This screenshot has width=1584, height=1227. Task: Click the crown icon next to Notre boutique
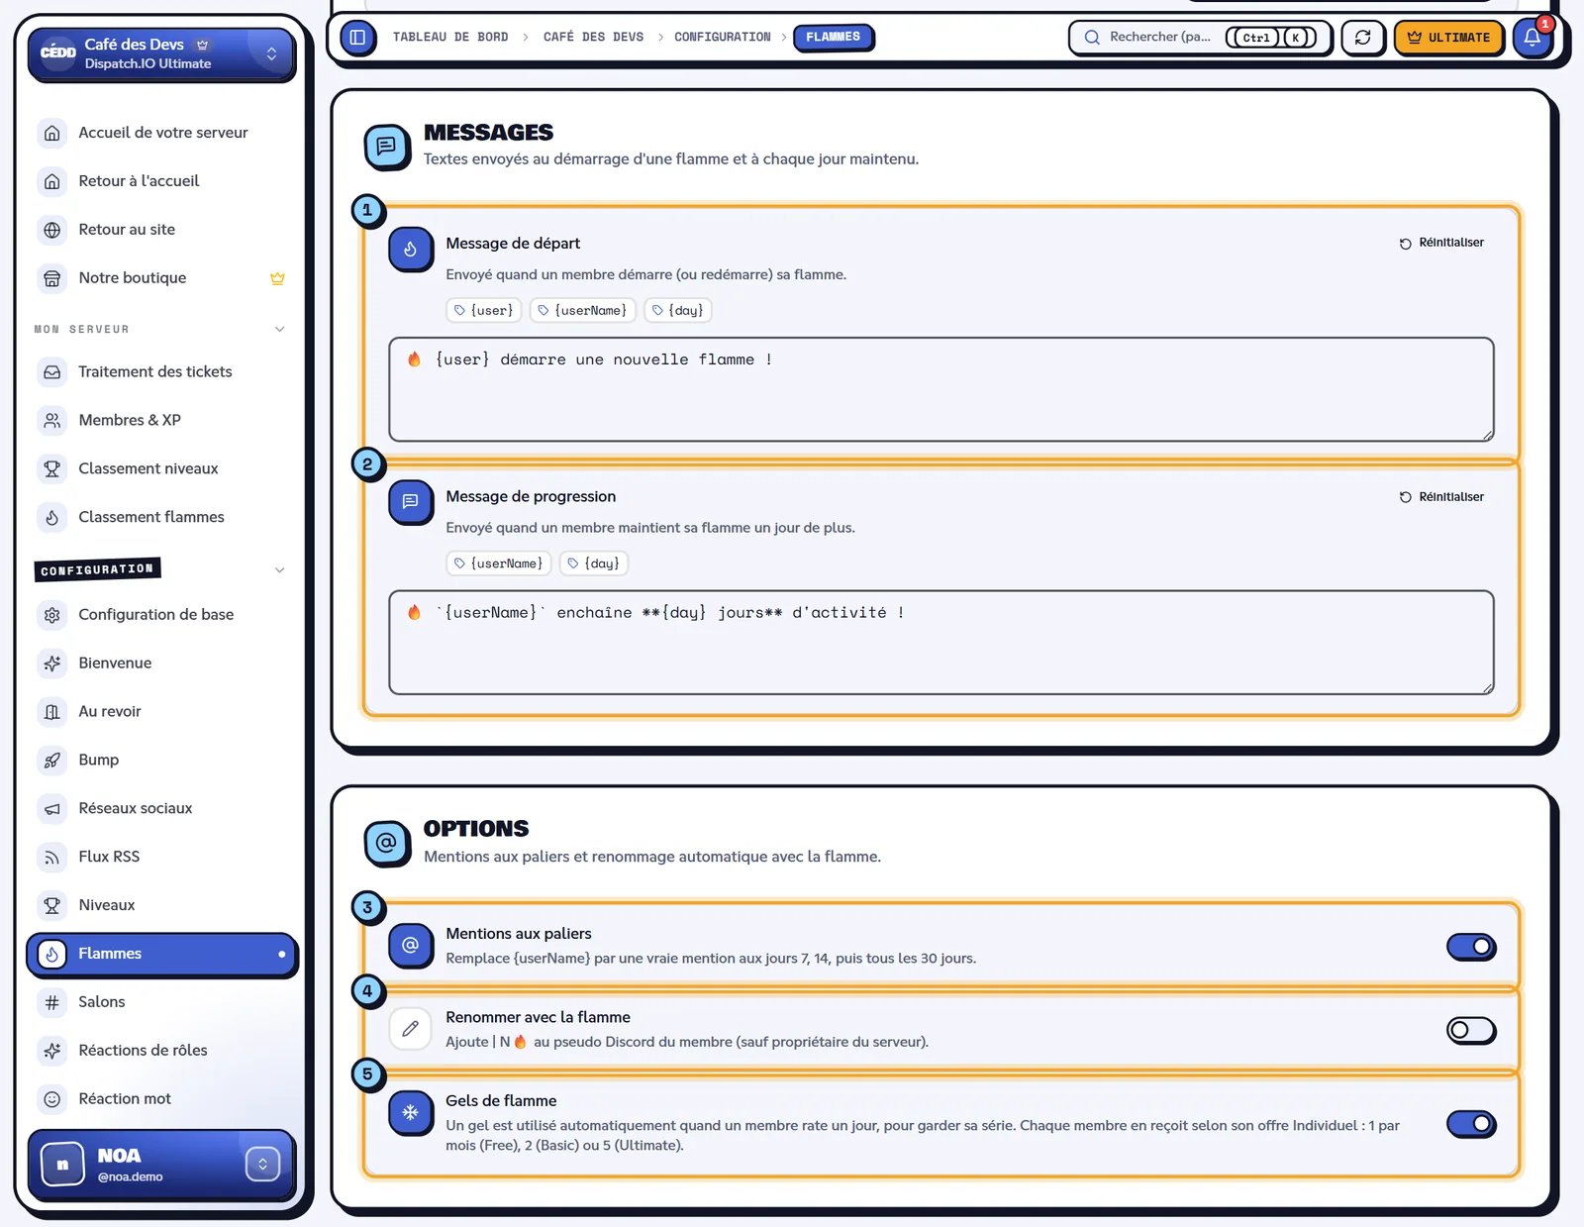277,278
